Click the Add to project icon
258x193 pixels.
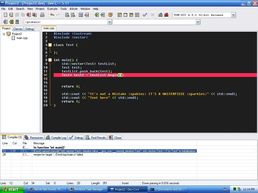(96, 15)
